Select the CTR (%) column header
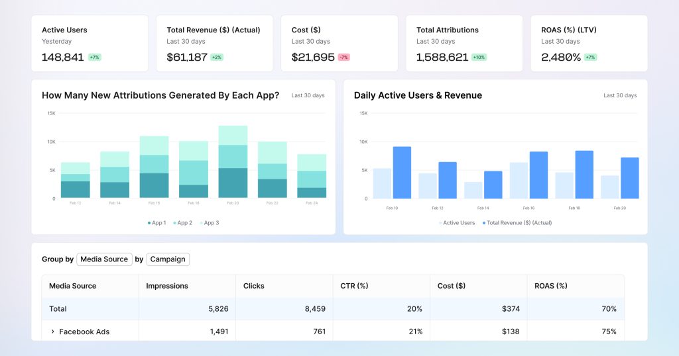The height and width of the screenshot is (356, 679). pos(355,286)
